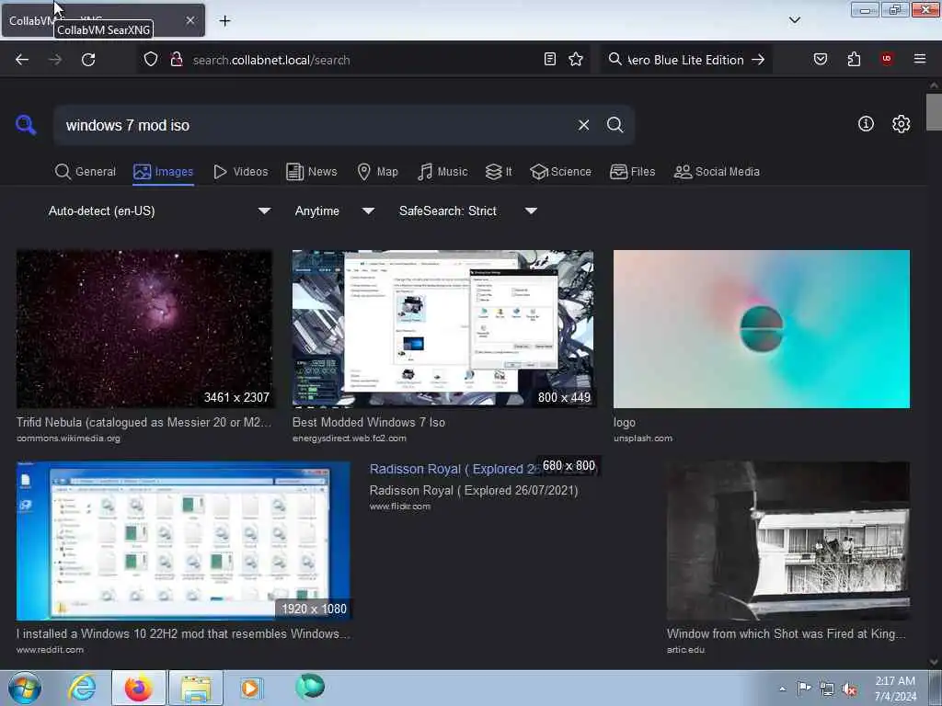Viewport: 942px width, 706px height.
Task: Reload the current page
Action: (88, 60)
